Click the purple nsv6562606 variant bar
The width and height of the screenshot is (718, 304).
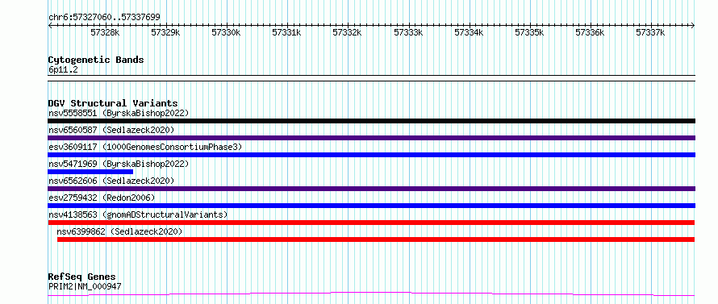(x=371, y=189)
